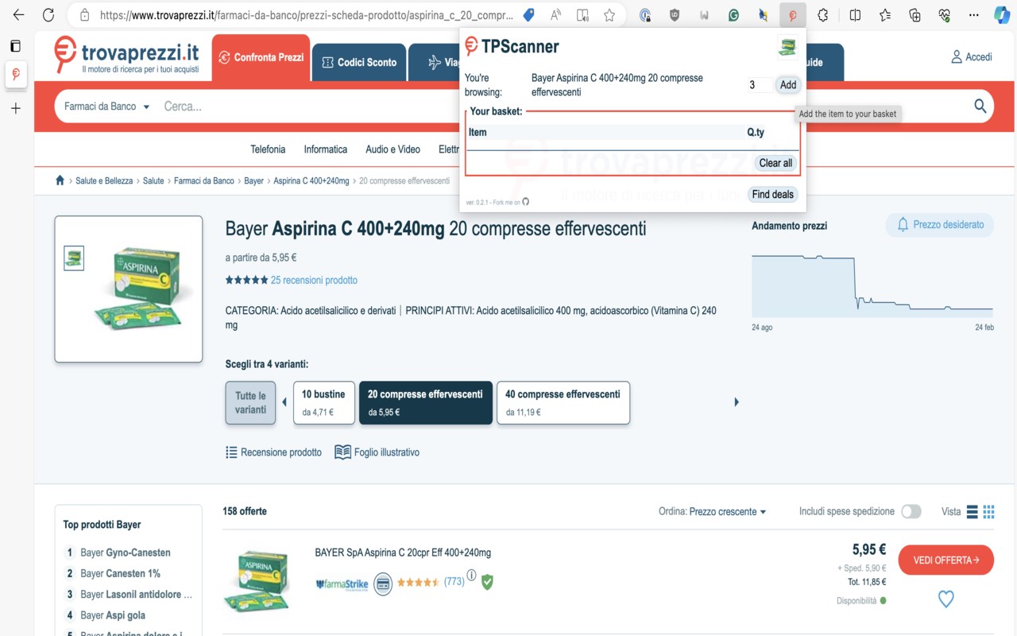Open Immersive Reader view

point(582,15)
